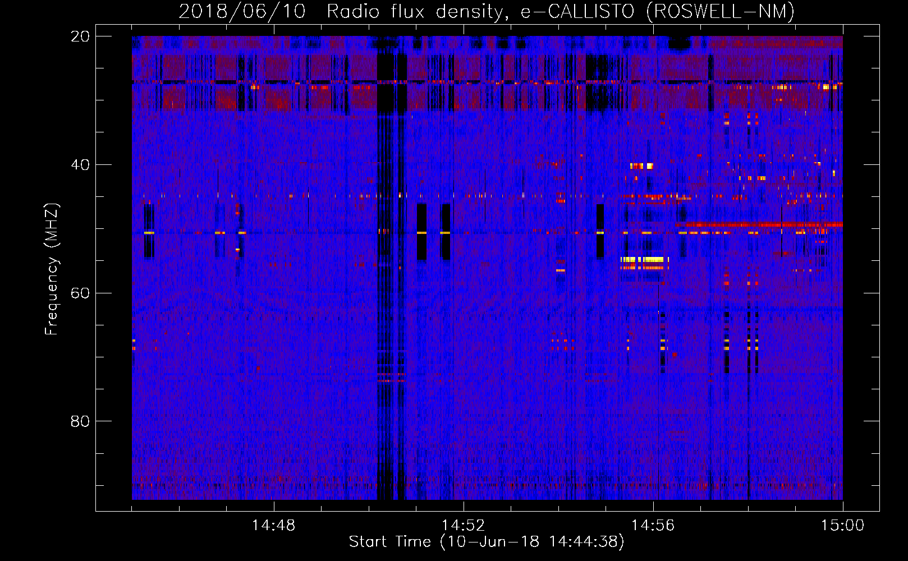
Task: Click the '20' frequency tick label
Action: (x=80, y=36)
